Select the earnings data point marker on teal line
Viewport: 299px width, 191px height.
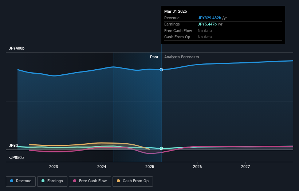pyautogui.click(x=161, y=148)
